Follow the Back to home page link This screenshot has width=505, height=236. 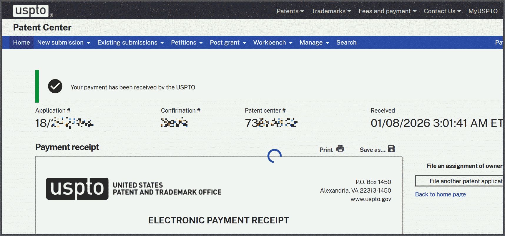pyautogui.click(x=440, y=194)
